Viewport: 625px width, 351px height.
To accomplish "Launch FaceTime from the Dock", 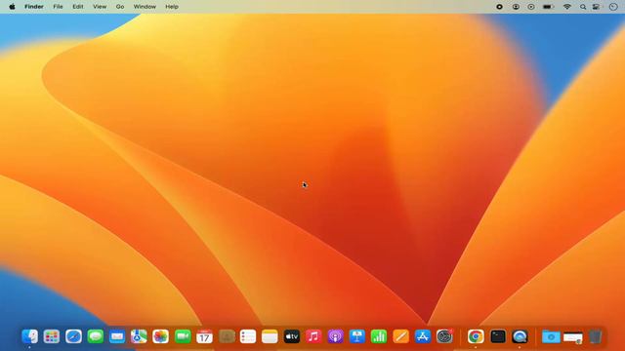I will click(x=183, y=336).
